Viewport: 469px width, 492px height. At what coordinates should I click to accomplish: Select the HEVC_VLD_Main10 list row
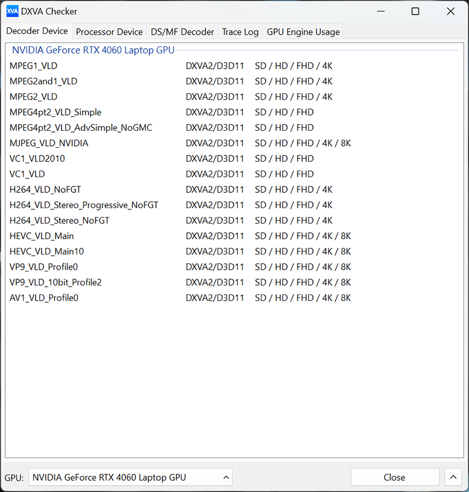click(x=46, y=252)
